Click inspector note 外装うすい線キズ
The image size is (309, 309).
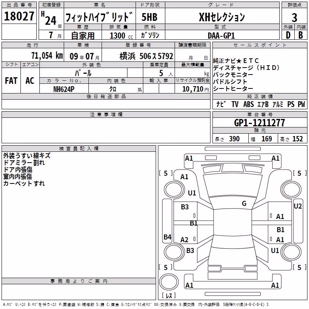tap(27, 156)
